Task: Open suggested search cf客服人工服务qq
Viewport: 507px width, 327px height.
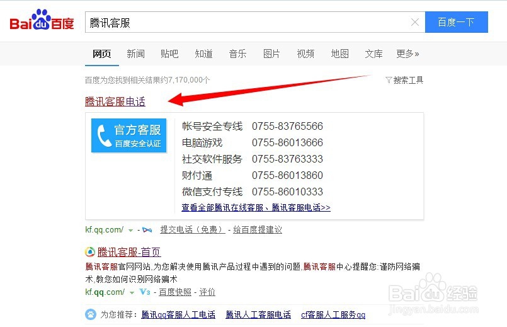Action: [333, 314]
